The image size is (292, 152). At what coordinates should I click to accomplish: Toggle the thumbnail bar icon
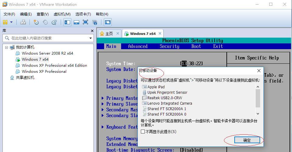[76, 22]
